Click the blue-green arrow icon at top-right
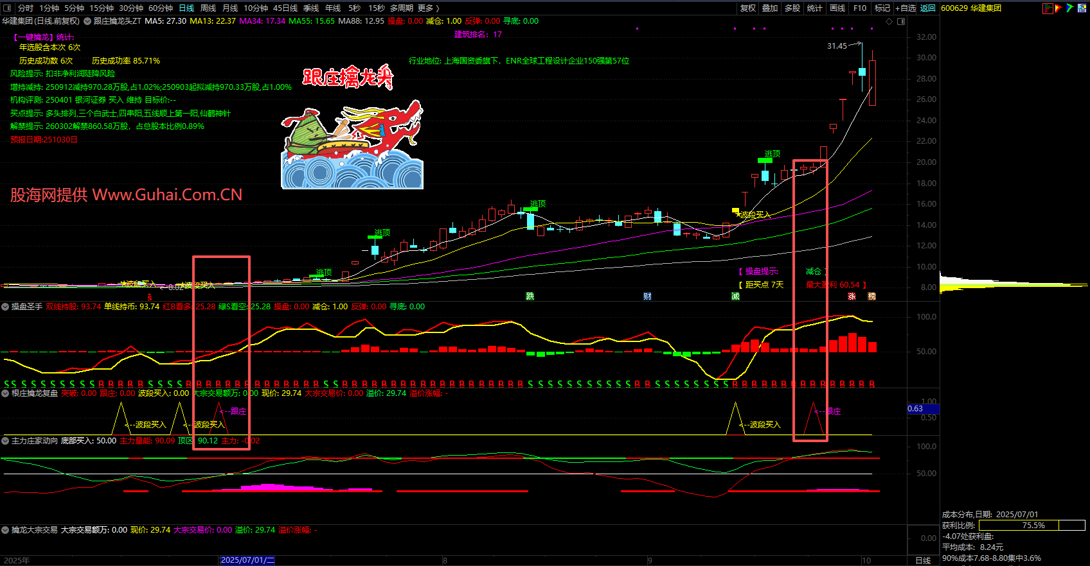This screenshot has width=1090, height=566. [x=1069, y=8]
